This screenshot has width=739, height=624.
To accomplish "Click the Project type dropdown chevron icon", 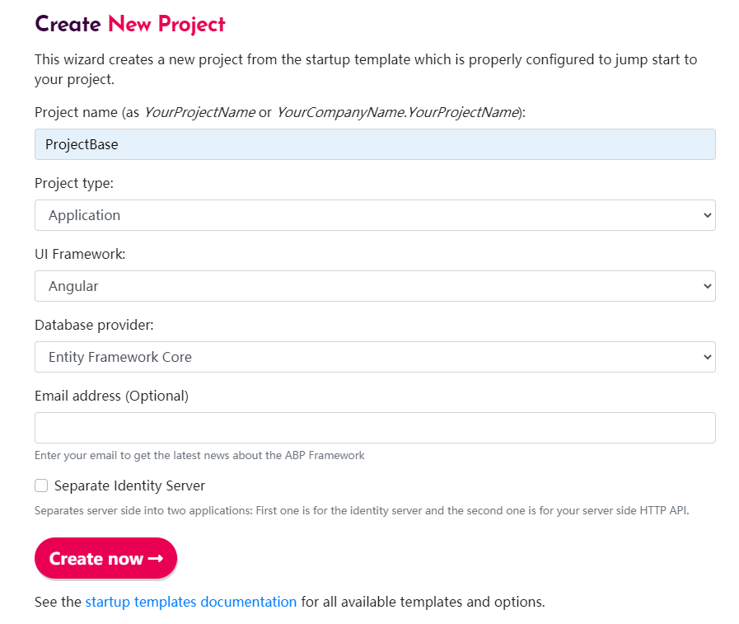I will (x=706, y=215).
